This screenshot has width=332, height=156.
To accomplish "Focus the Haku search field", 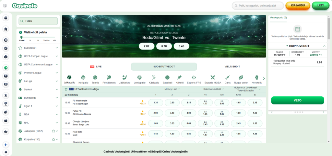I will pyautogui.click(x=38, y=21).
